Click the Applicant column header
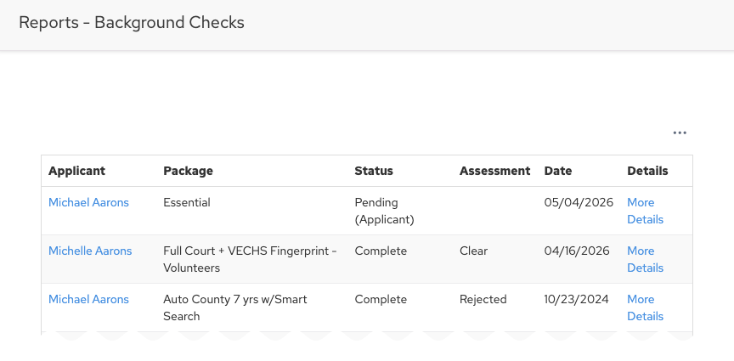This screenshot has height=361, width=734. click(76, 171)
